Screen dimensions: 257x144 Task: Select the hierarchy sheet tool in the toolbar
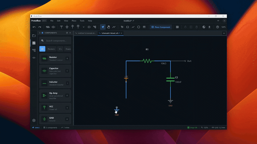pyautogui.click(x=95, y=27)
